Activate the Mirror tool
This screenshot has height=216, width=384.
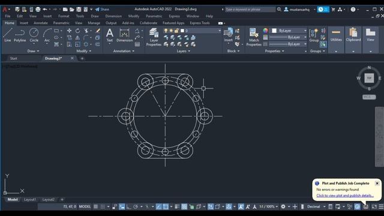click(77, 37)
